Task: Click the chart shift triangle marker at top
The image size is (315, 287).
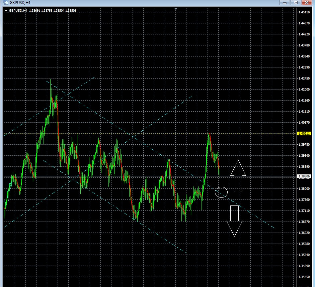Action: (176, 9)
